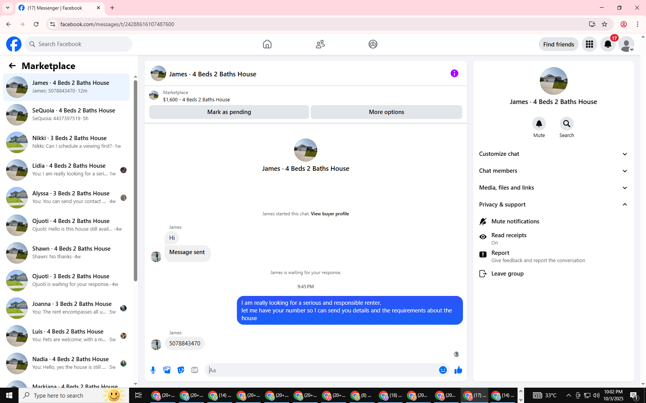Open the Nadia 4 Beds 2 Baths conversation
Screen dimensions: 646x403
click(x=67, y=363)
